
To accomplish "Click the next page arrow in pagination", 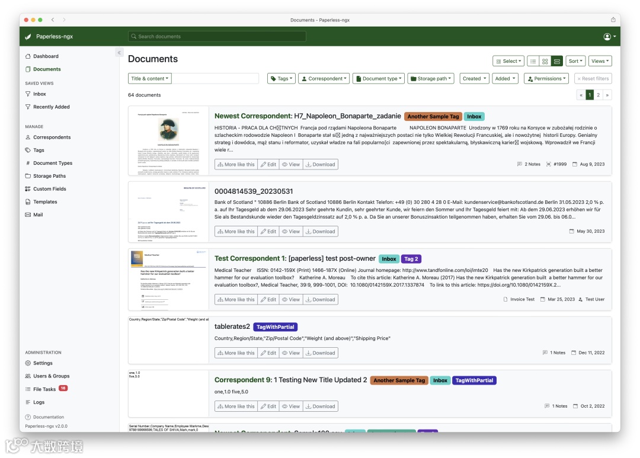I will click(607, 95).
